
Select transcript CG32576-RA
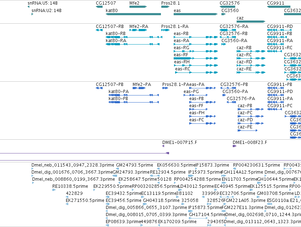pyautogui.click(x=234, y=27)
